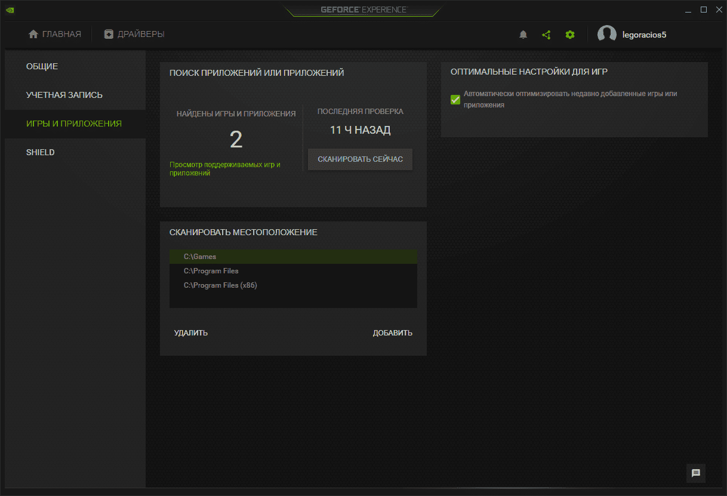Open the supported games and apps link
727x496 pixels.
(x=225, y=168)
